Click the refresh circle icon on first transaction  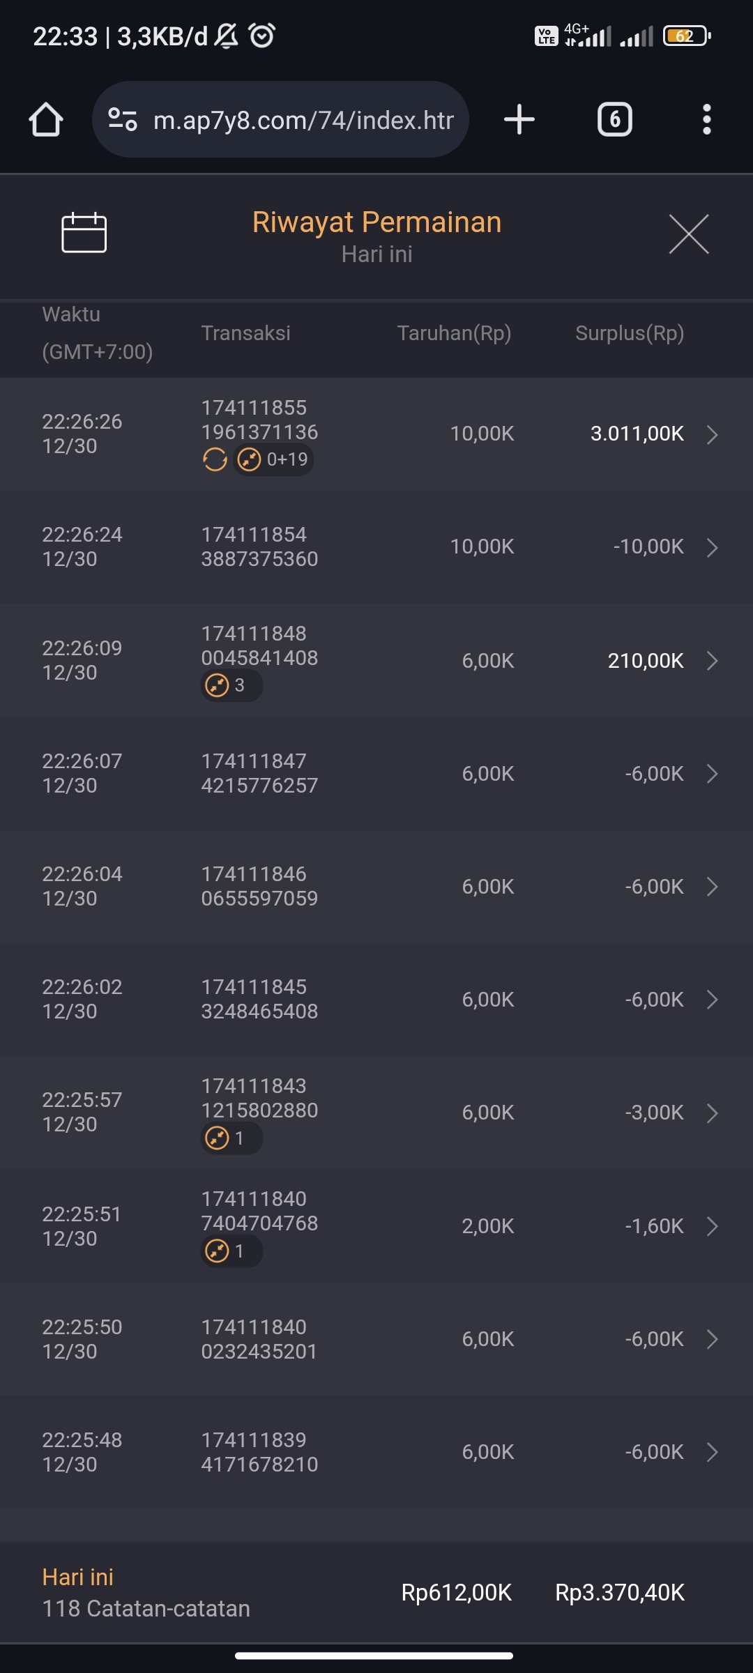coord(215,459)
